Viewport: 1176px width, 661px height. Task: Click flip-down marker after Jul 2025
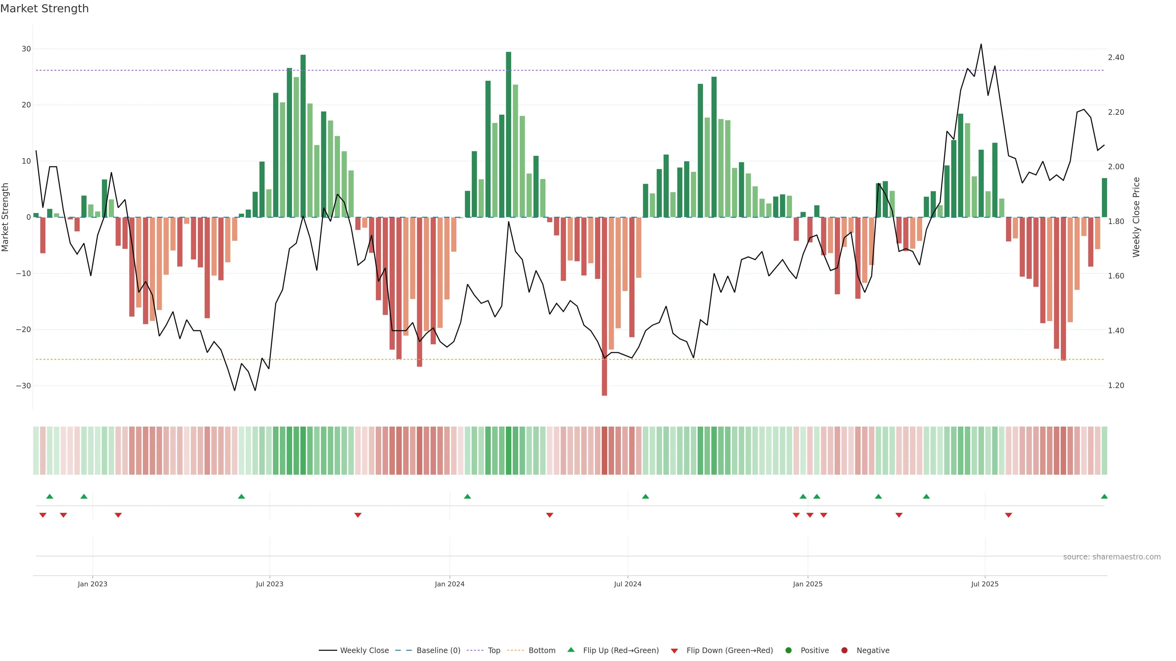coord(1008,515)
